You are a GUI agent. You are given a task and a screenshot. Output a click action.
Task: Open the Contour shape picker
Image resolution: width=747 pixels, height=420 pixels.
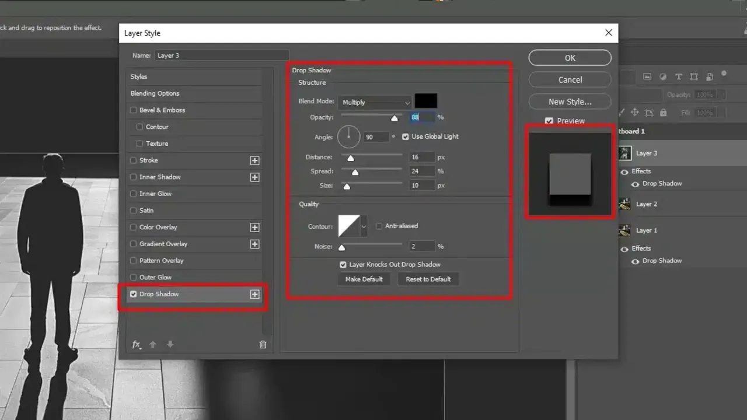click(x=364, y=226)
